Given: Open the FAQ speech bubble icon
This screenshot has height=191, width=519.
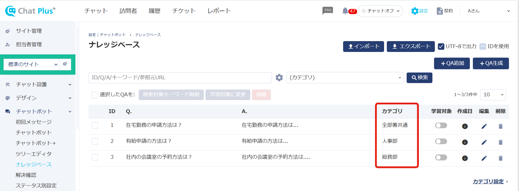Looking at the screenshot, I should (328, 11).
